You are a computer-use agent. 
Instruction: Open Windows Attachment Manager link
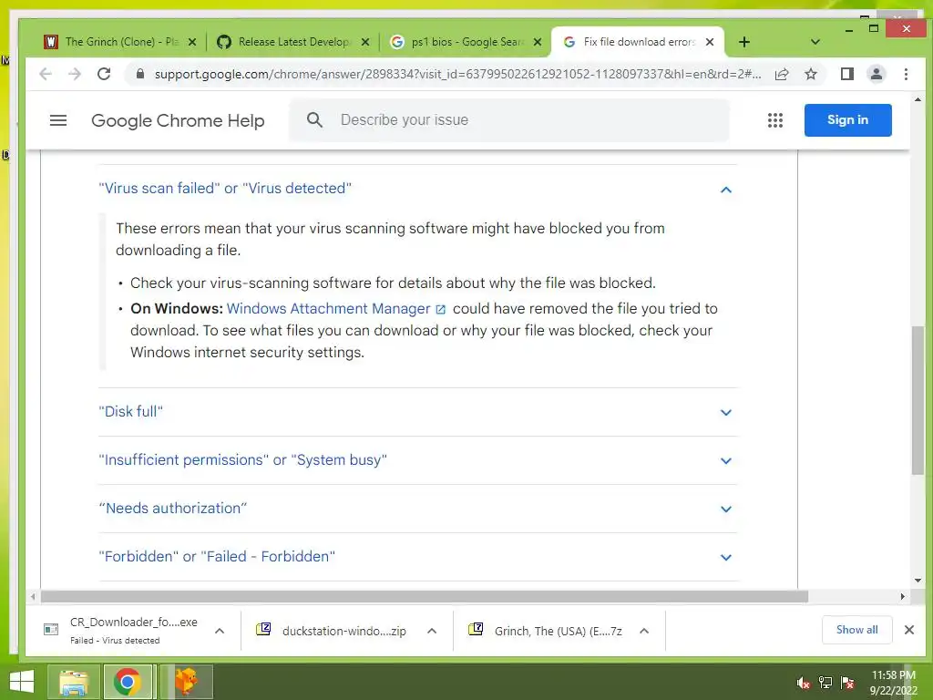coord(335,308)
